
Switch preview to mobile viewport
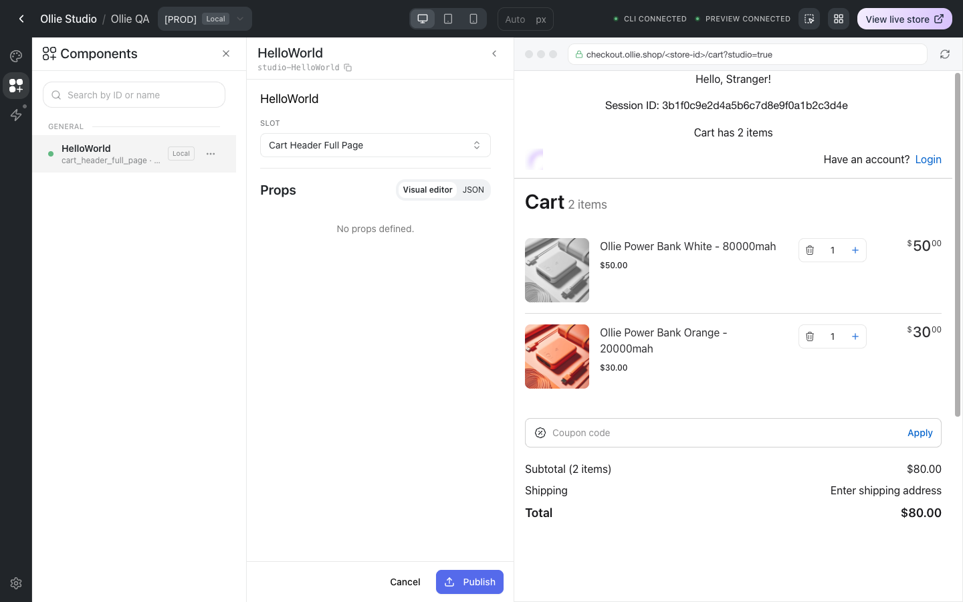pos(473,19)
